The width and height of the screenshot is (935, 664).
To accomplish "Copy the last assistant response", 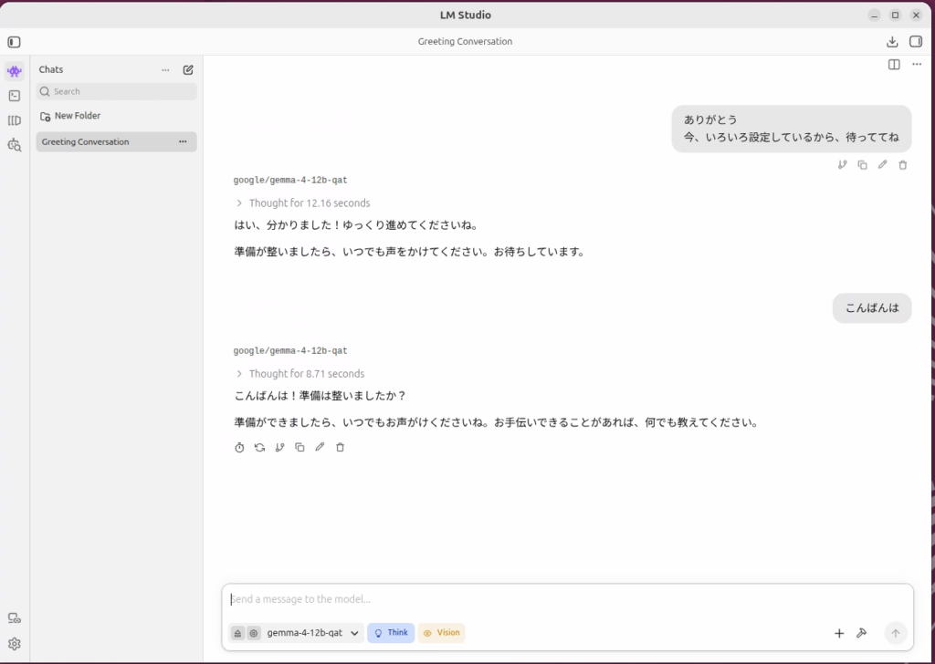I will (299, 447).
